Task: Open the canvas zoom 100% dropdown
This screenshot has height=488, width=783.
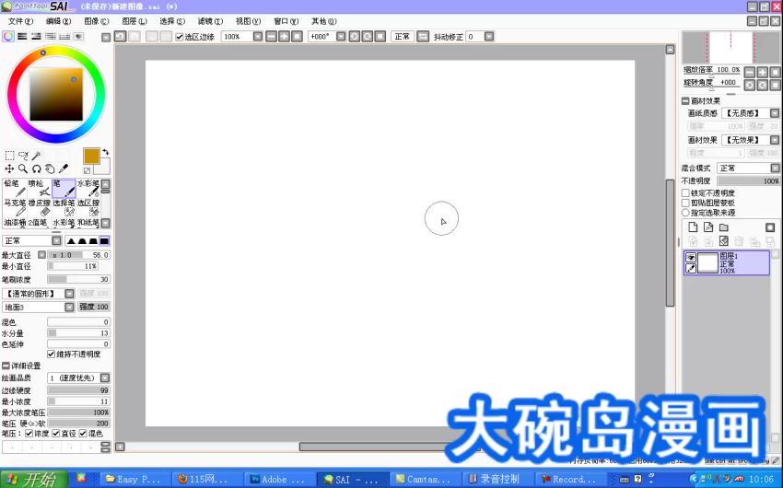Action: 257,37
